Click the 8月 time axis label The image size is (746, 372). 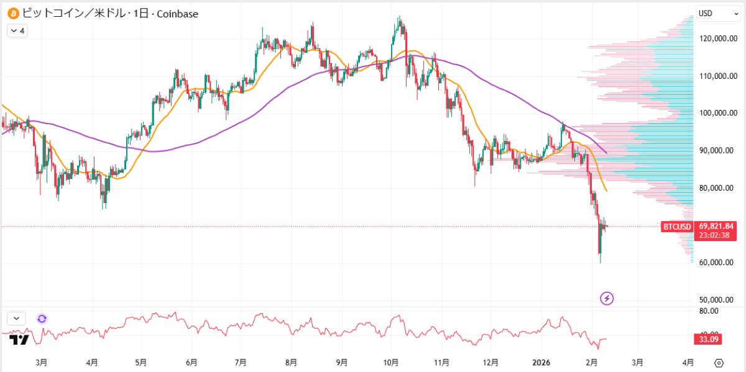pos(291,362)
